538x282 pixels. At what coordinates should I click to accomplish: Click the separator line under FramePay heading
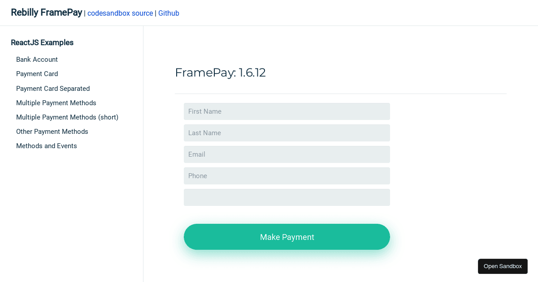(x=341, y=94)
